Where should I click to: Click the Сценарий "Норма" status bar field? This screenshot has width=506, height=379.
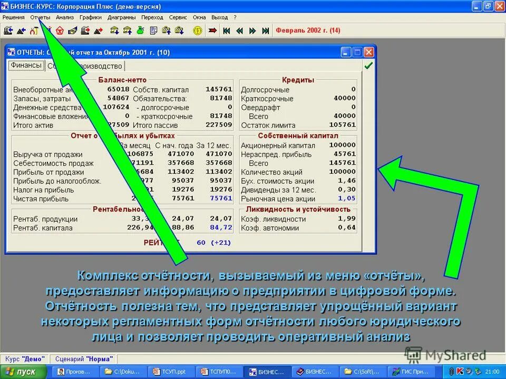[84, 359]
